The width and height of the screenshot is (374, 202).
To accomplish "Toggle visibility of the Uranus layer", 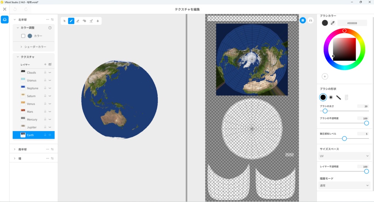I will click(x=50, y=80).
